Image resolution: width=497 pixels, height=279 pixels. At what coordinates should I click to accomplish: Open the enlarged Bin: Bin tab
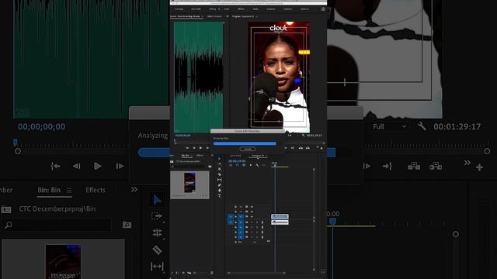49,190
